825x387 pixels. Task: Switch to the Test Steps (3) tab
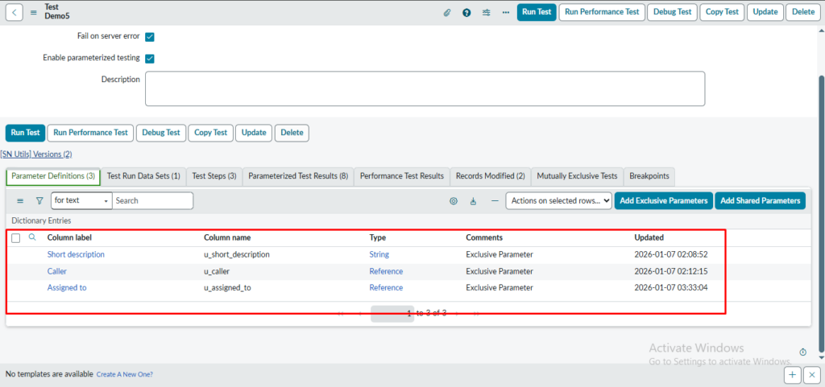click(x=214, y=175)
